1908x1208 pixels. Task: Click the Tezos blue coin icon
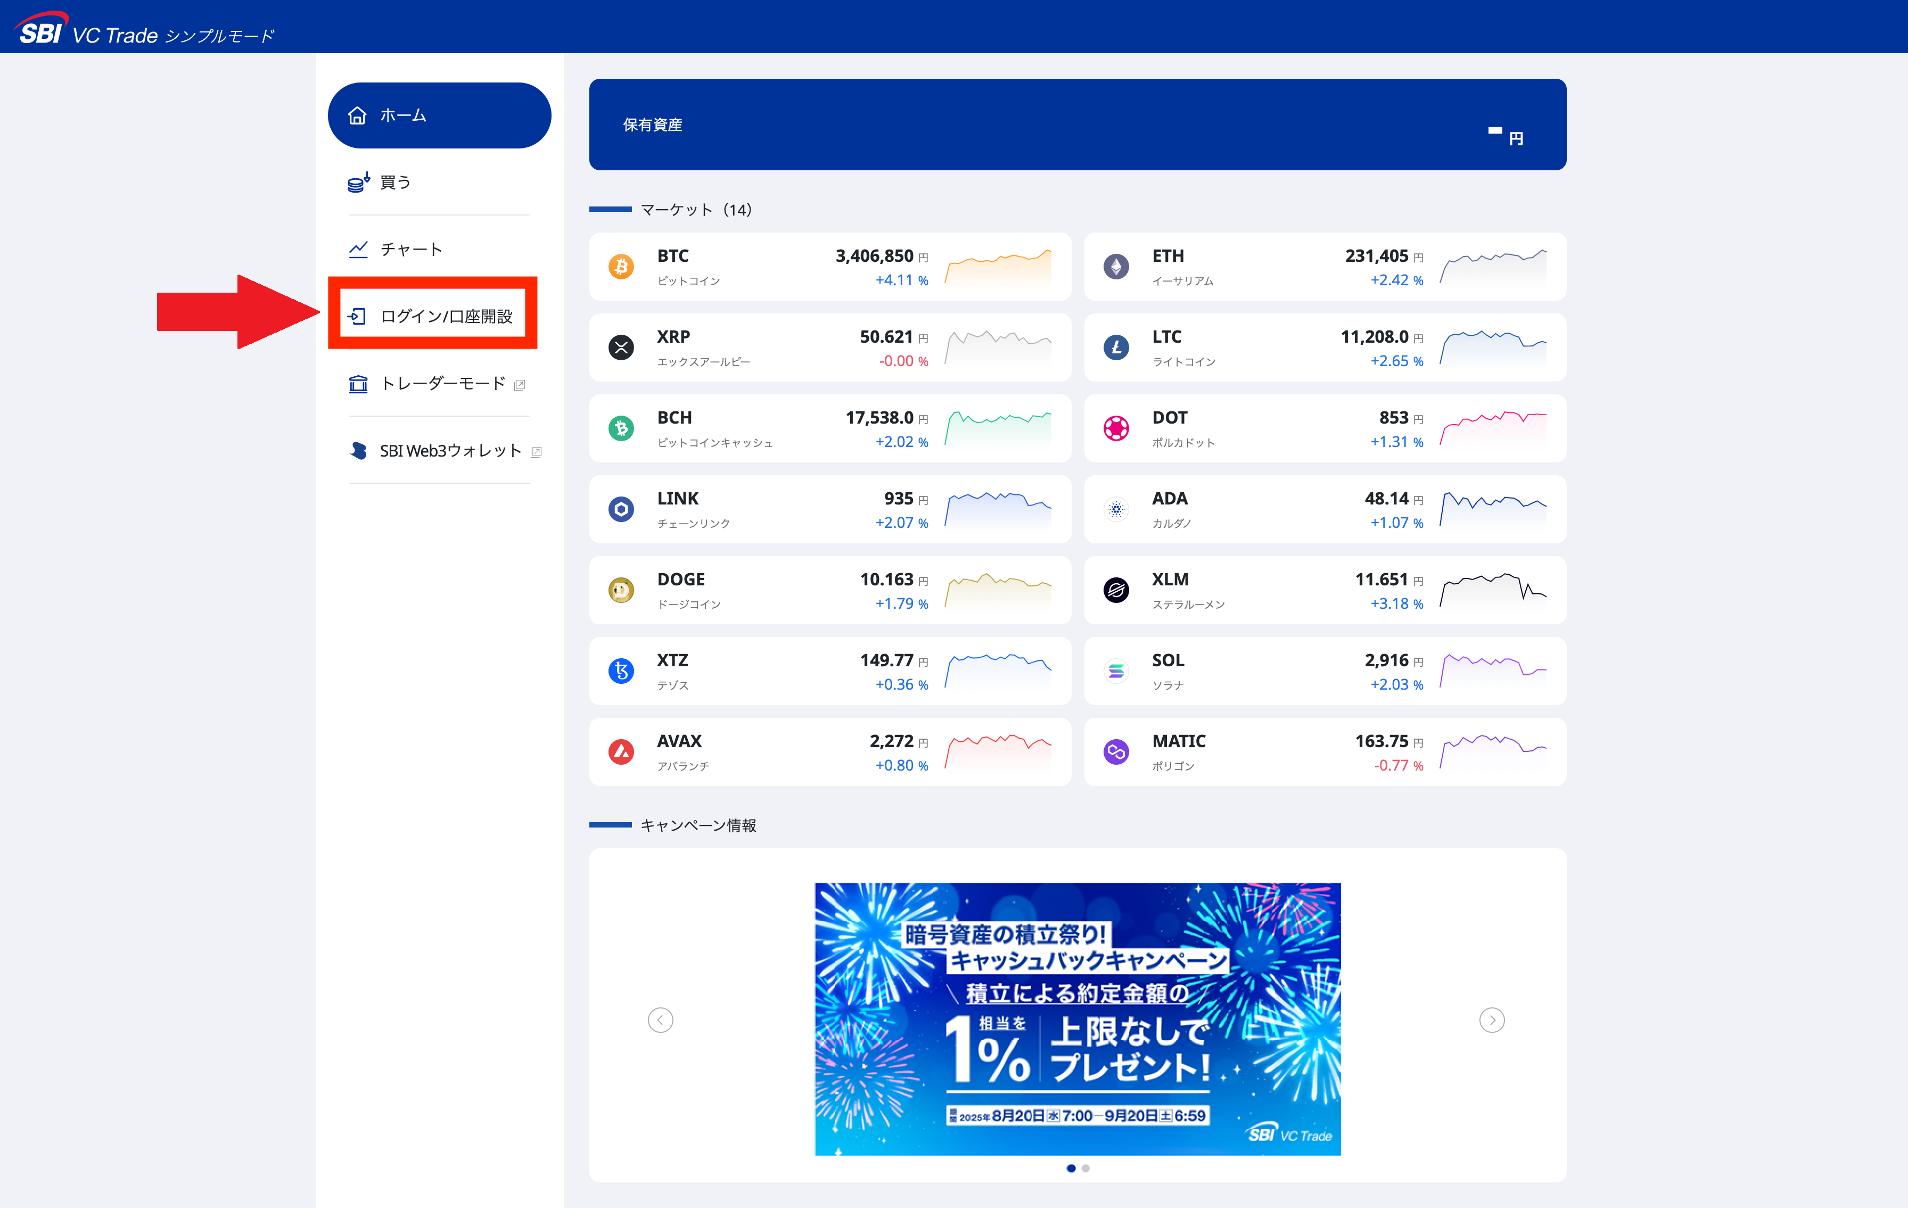coord(620,671)
